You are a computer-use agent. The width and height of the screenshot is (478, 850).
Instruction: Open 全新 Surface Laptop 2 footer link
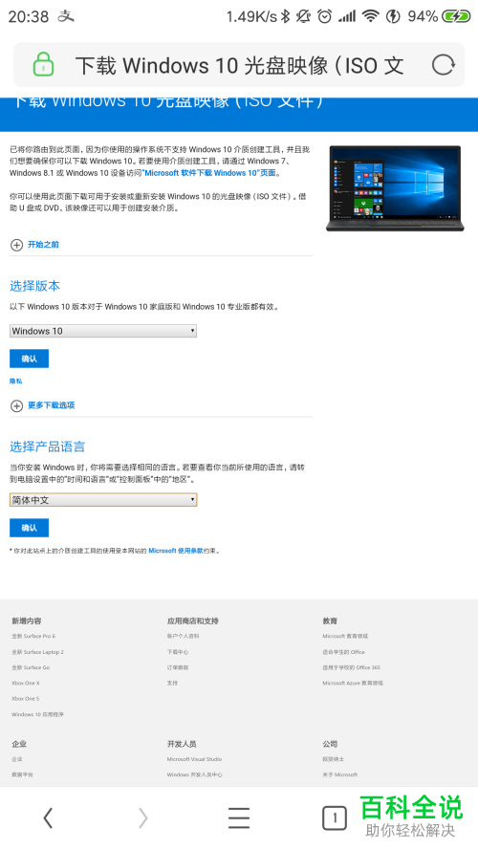(38, 651)
